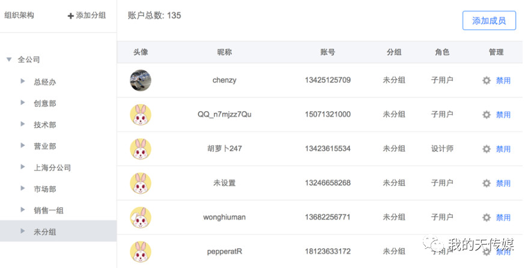
Task: Click the 分组 column header
Action: coord(394,52)
